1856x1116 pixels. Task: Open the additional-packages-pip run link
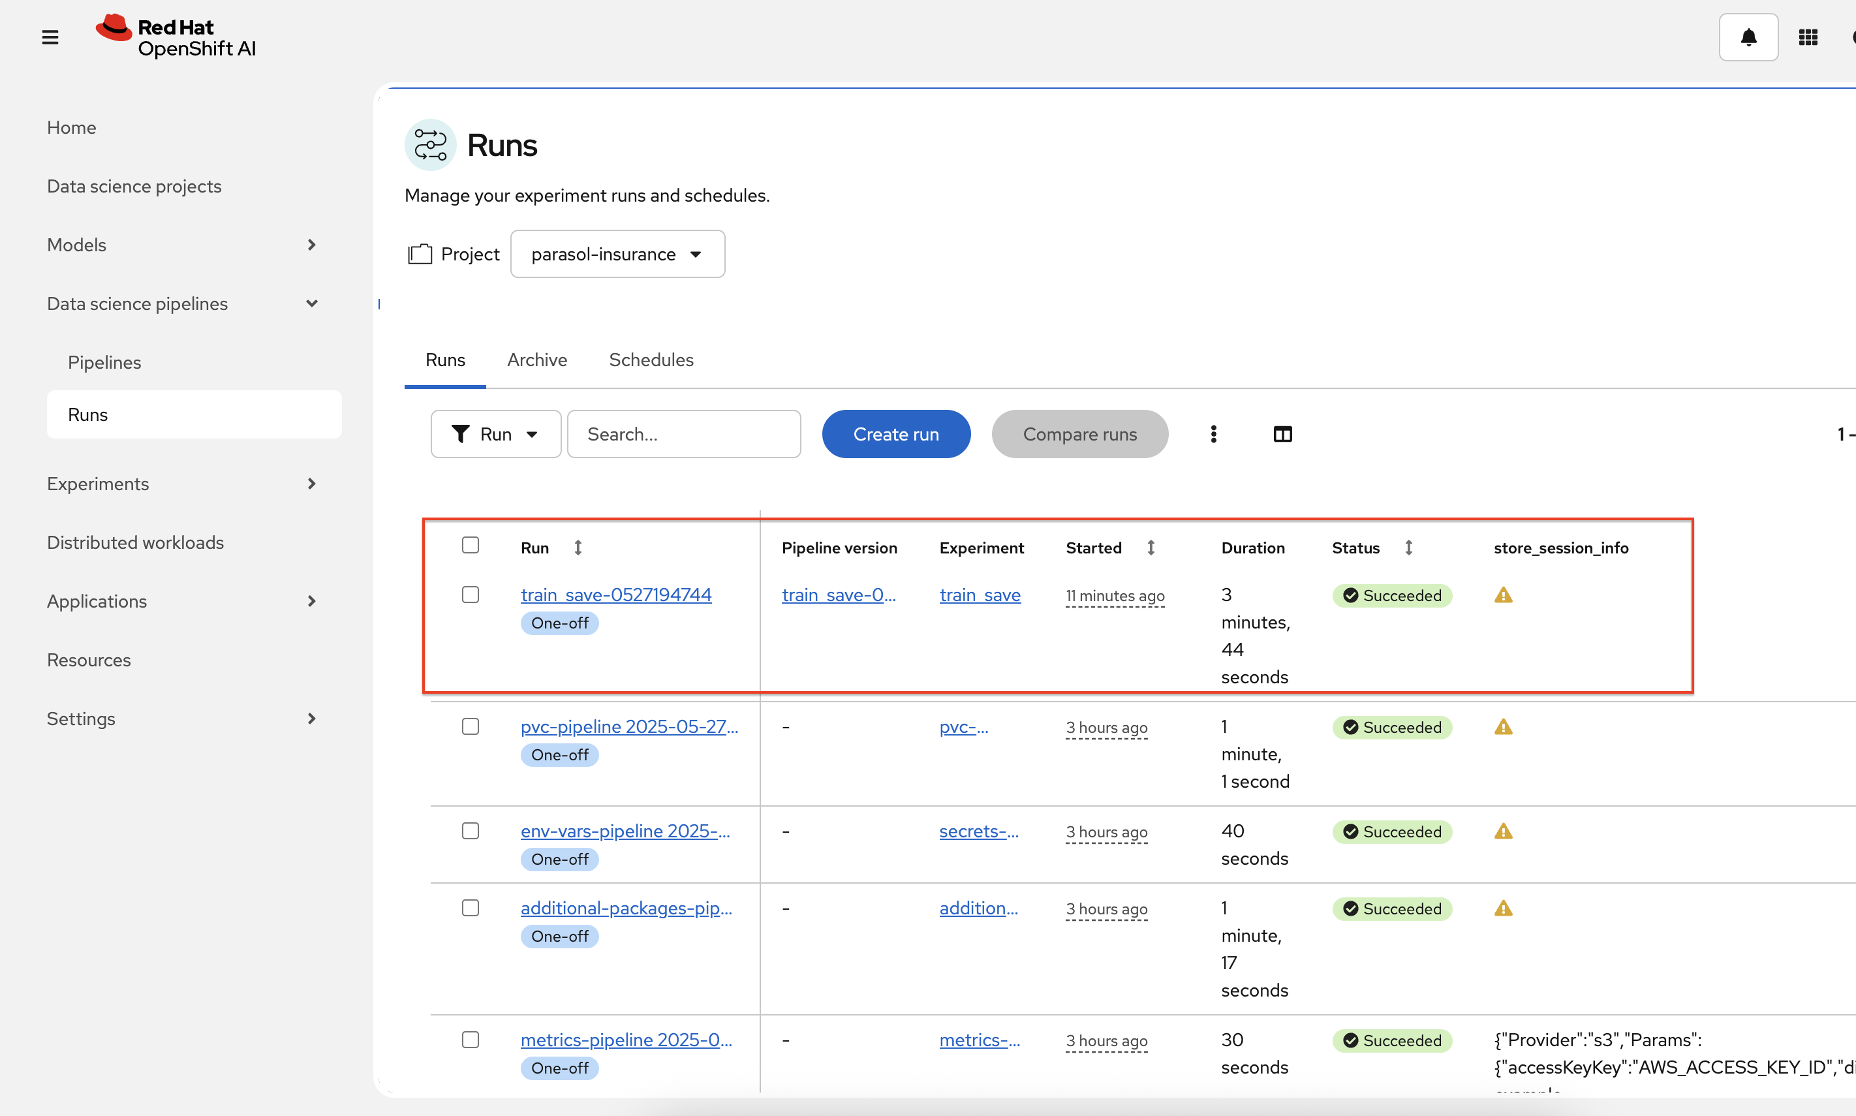[626, 908]
